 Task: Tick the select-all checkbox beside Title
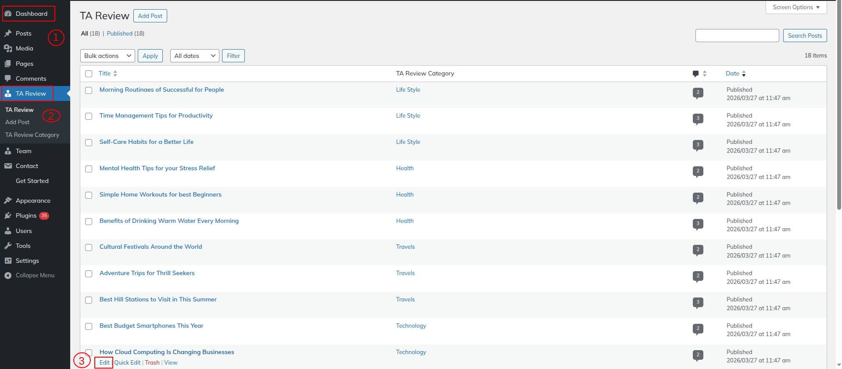tap(89, 74)
